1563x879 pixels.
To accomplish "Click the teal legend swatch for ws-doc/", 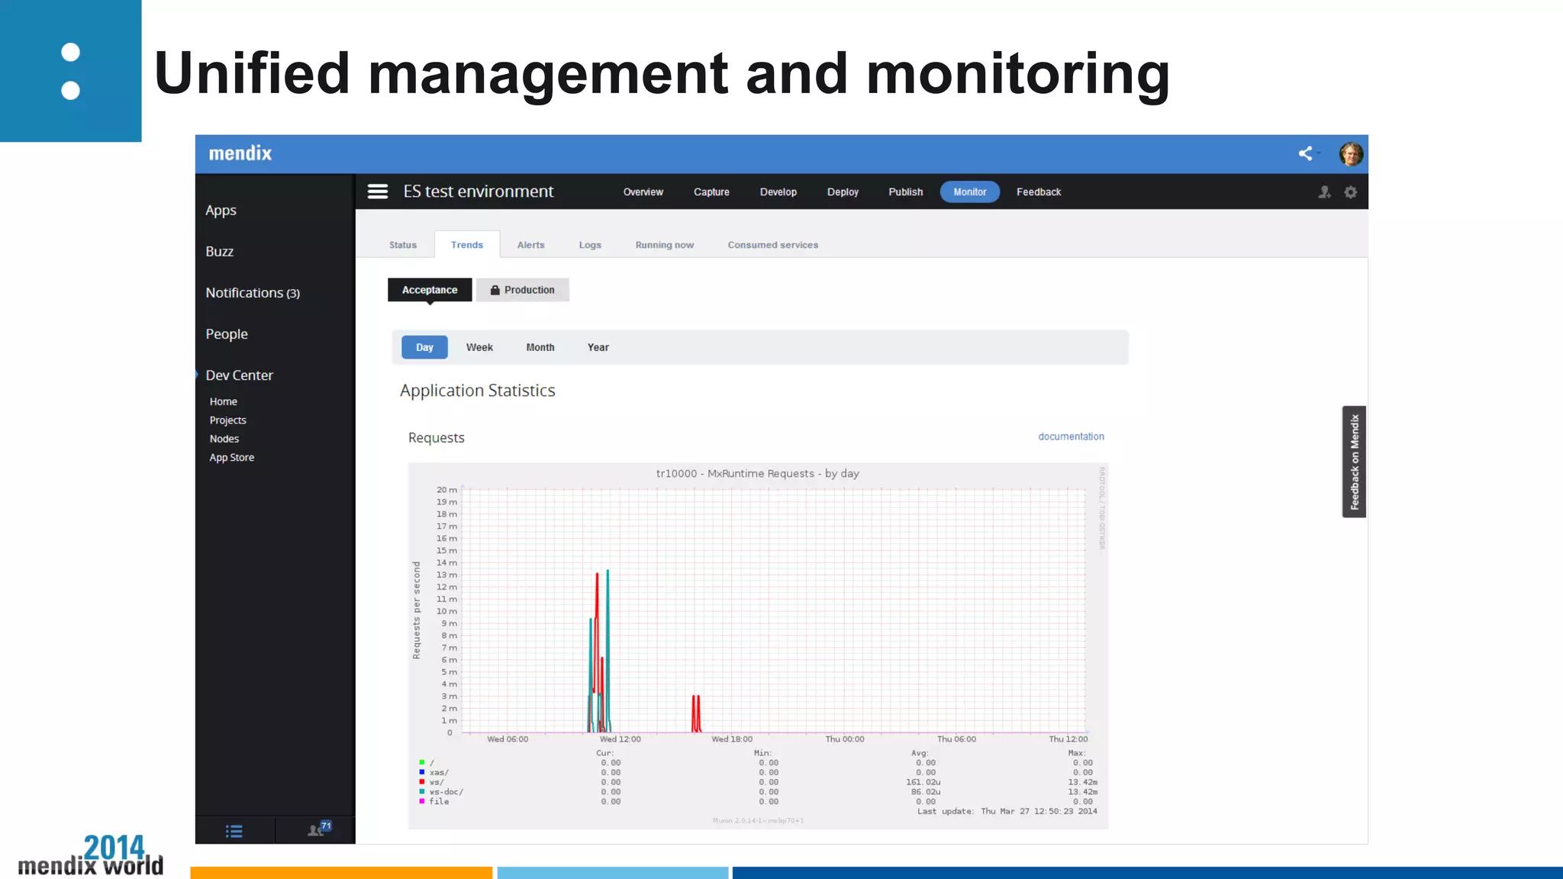I will coord(421,791).
